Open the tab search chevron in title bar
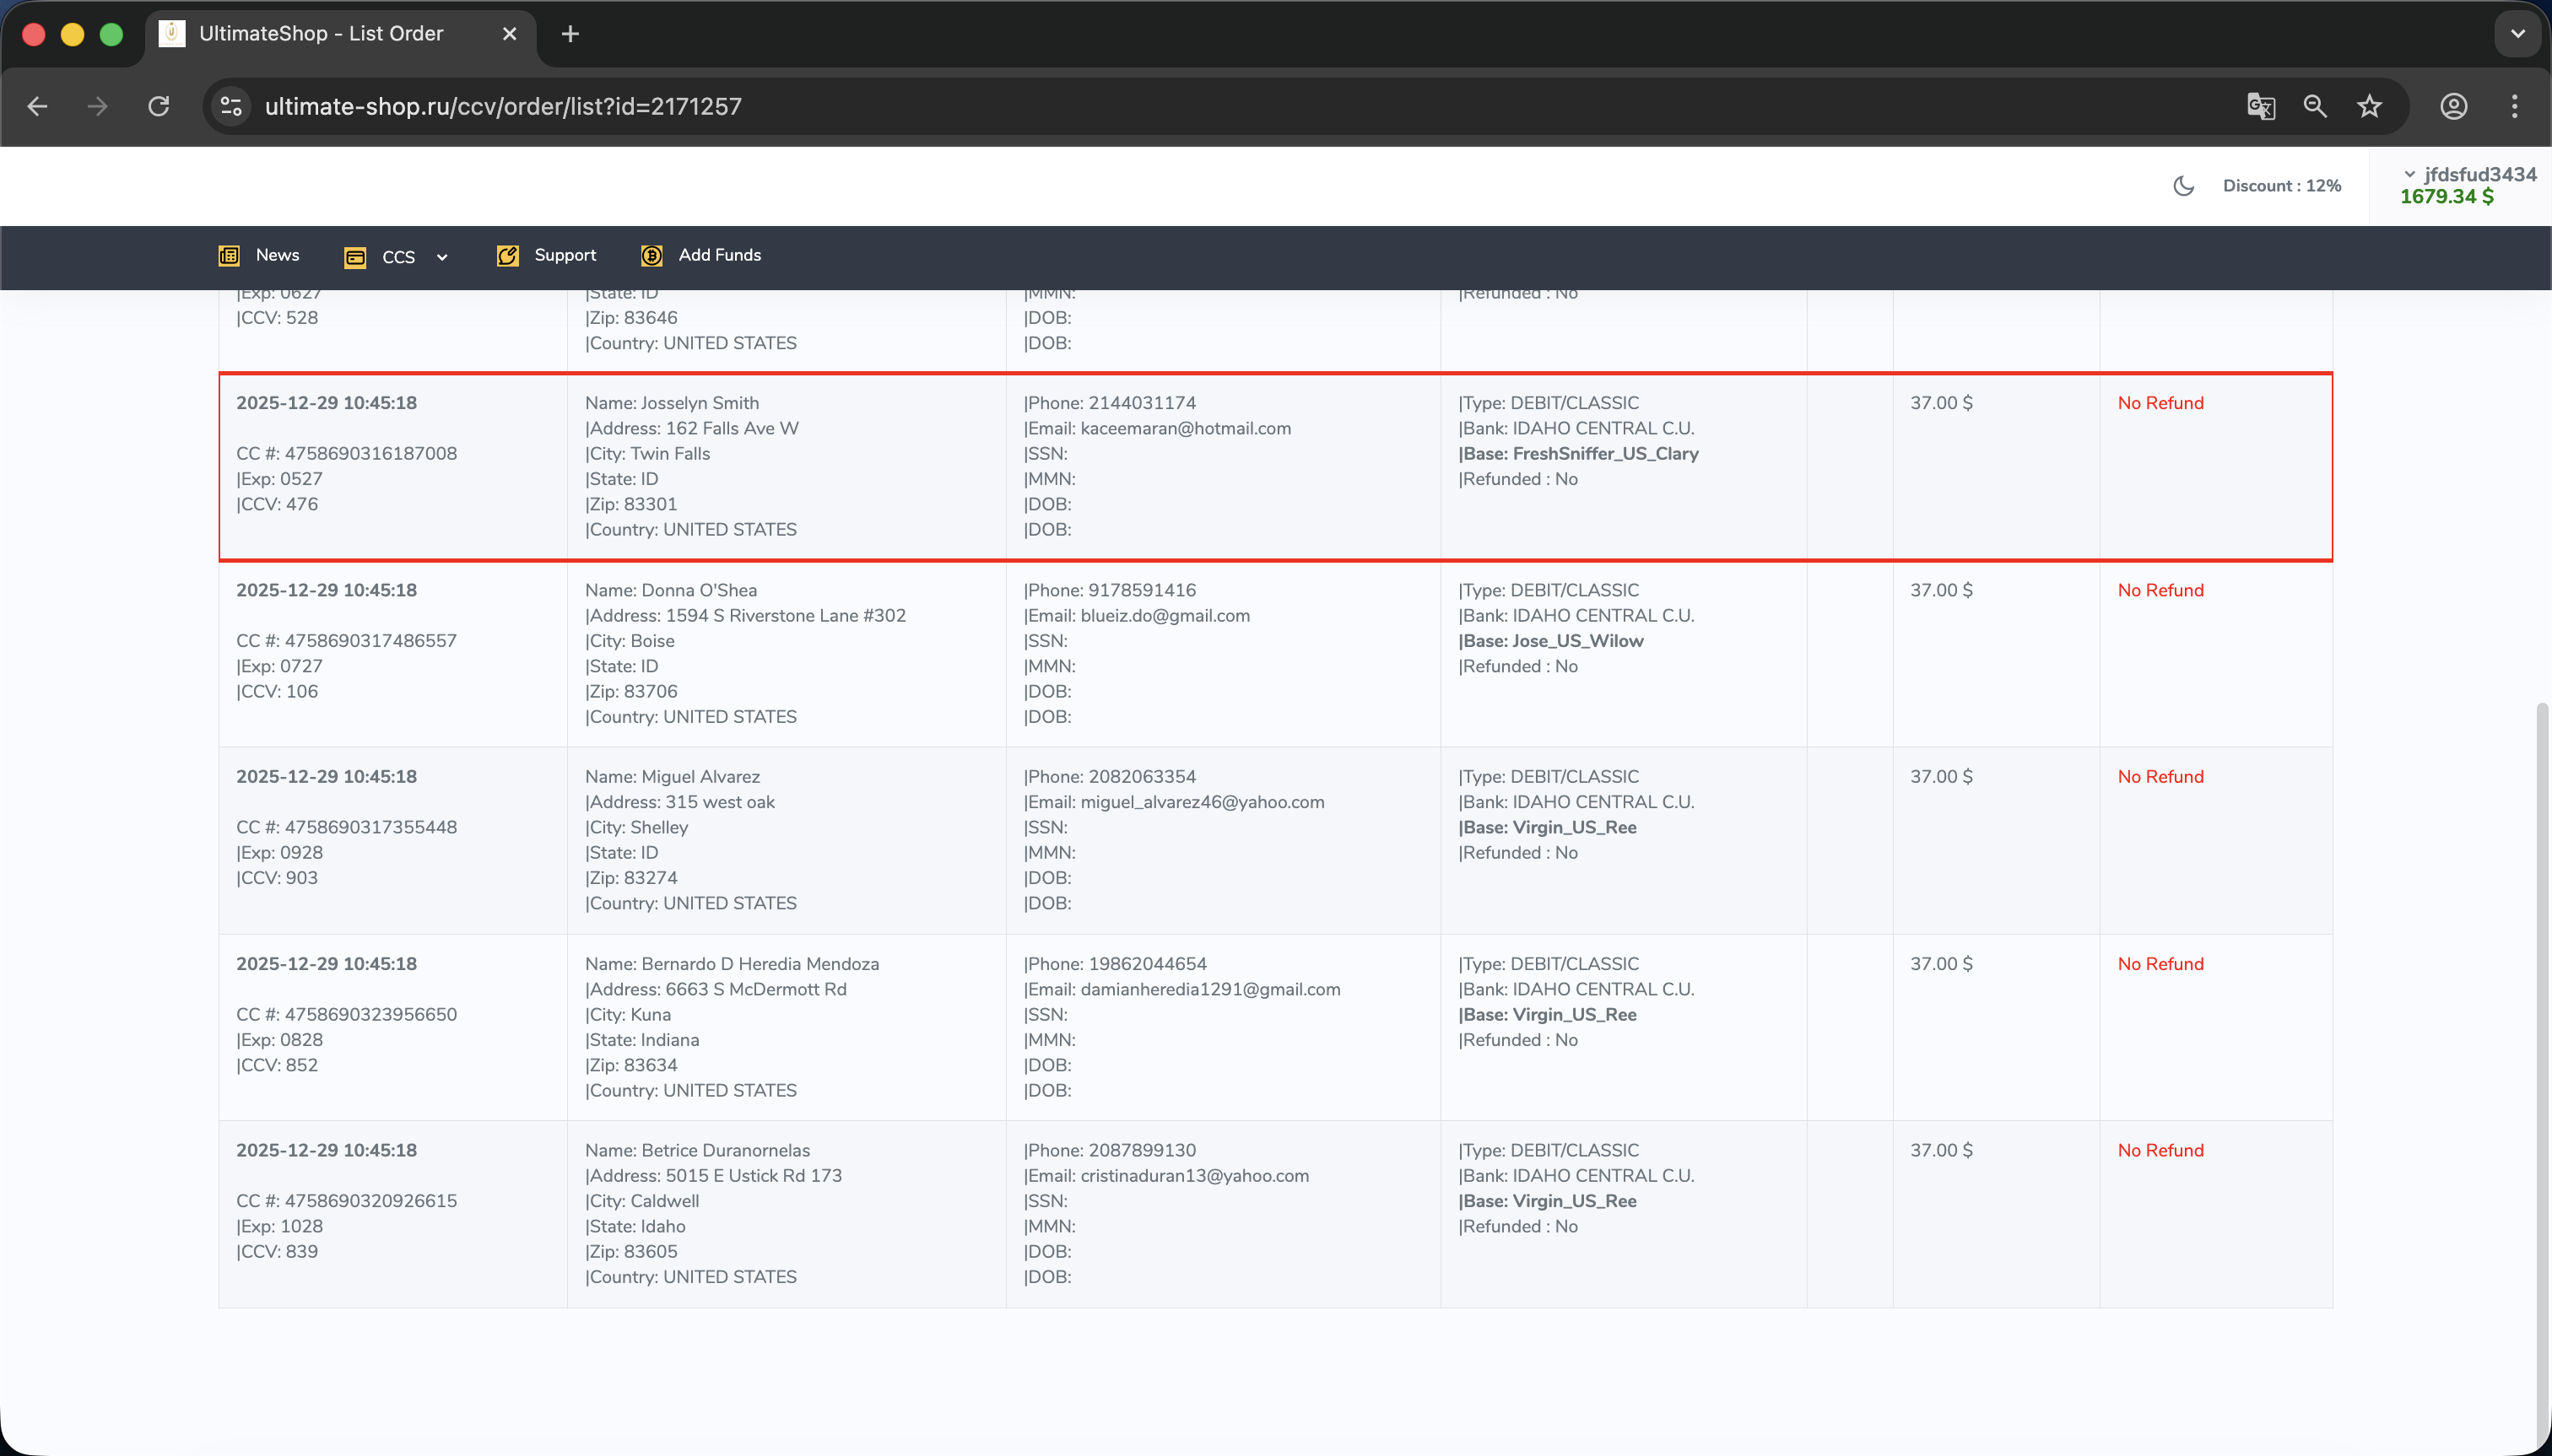Screen dimensions: 2552x1456 (2517, 34)
